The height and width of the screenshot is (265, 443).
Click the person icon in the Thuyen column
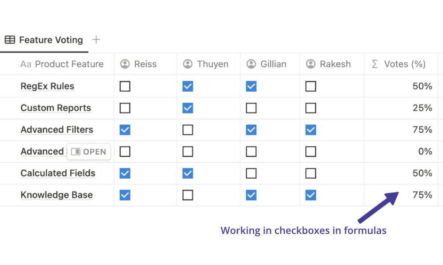click(187, 64)
